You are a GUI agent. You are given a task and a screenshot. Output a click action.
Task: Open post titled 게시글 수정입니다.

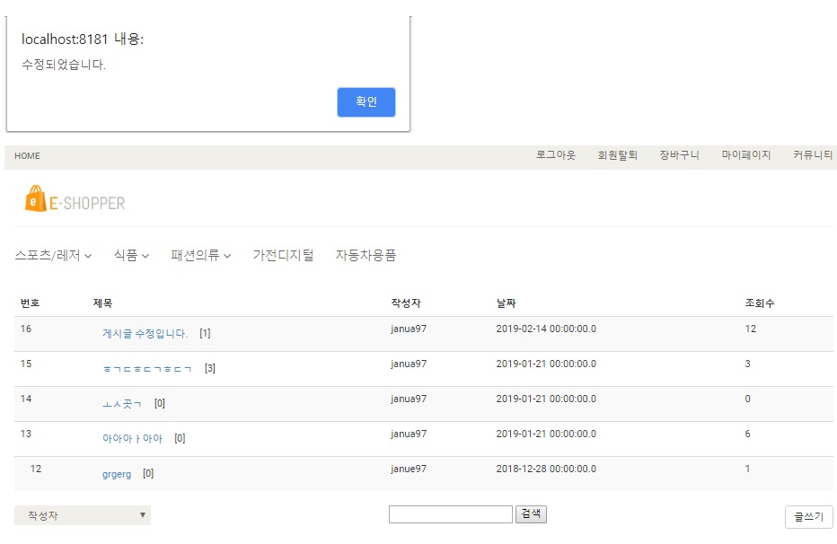(145, 333)
